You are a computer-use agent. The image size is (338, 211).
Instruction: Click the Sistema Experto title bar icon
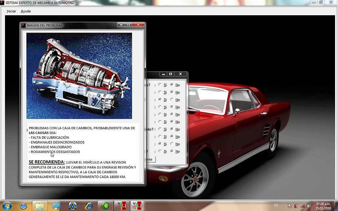(x=2, y=3)
